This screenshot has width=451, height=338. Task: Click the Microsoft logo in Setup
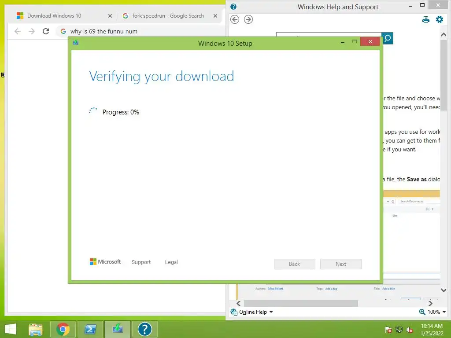coord(105,261)
